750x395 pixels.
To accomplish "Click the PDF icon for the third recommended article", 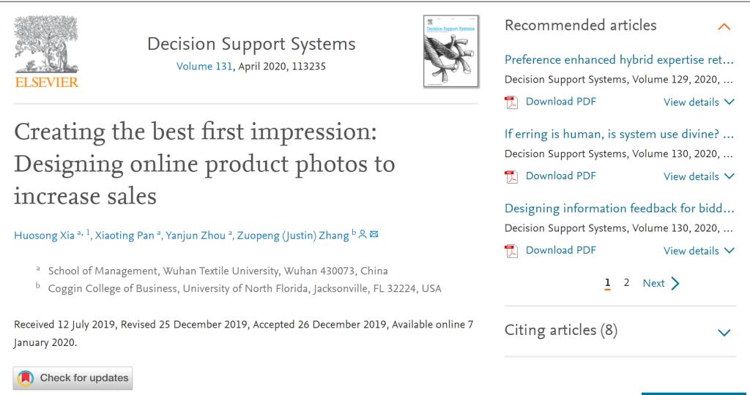I will pyautogui.click(x=511, y=251).
